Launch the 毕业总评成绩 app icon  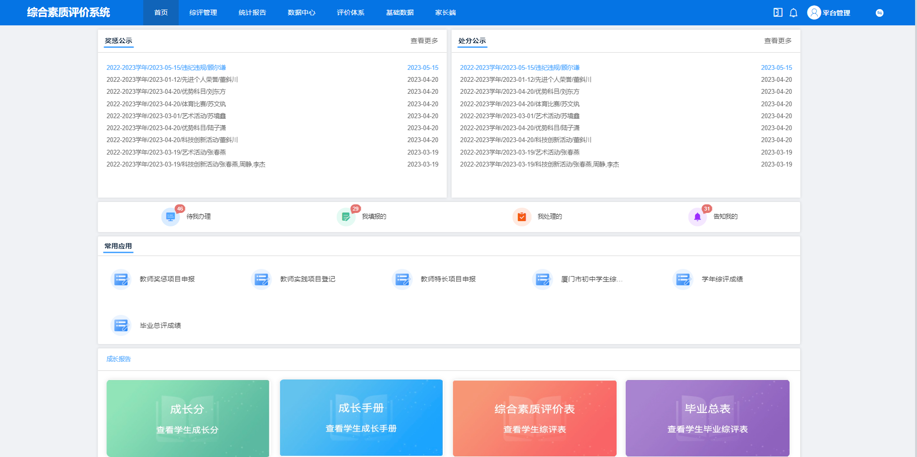(x=121, y=325)
